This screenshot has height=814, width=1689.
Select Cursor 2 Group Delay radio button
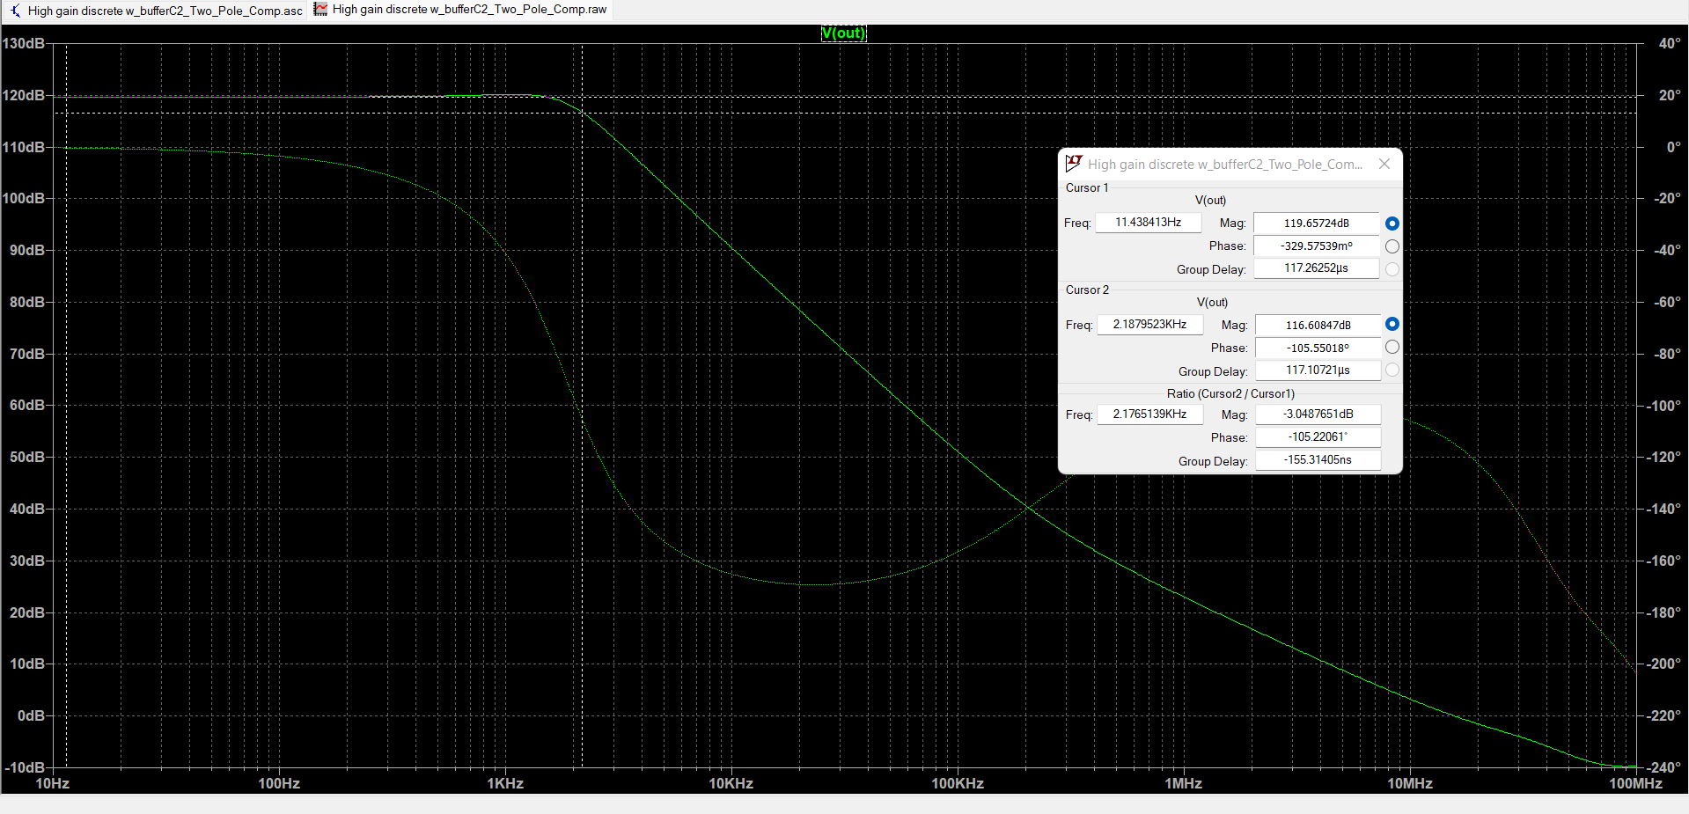click(x=1392, y=370)
